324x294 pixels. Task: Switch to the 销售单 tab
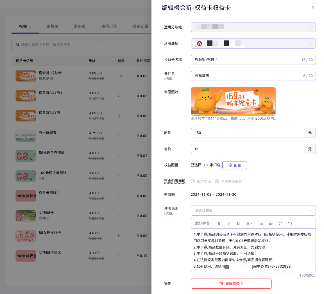pos(52,26)
